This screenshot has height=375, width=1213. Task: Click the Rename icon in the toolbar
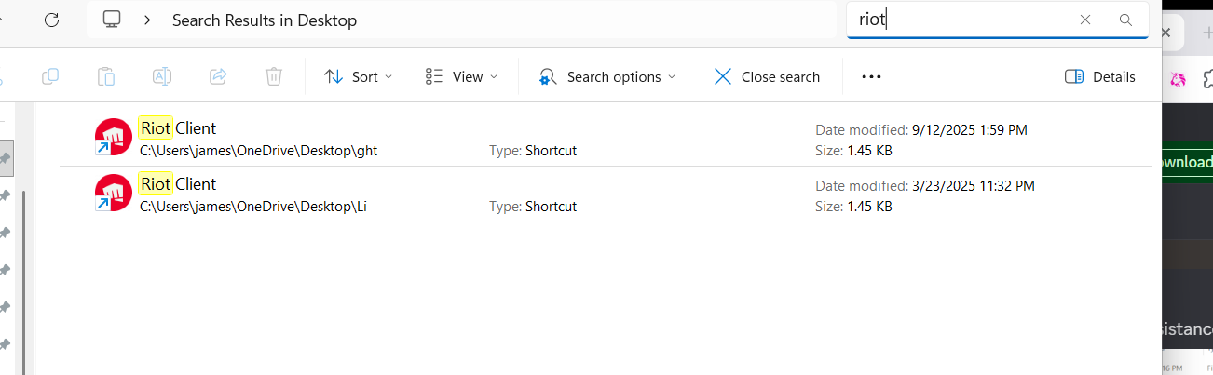(162, 77)
